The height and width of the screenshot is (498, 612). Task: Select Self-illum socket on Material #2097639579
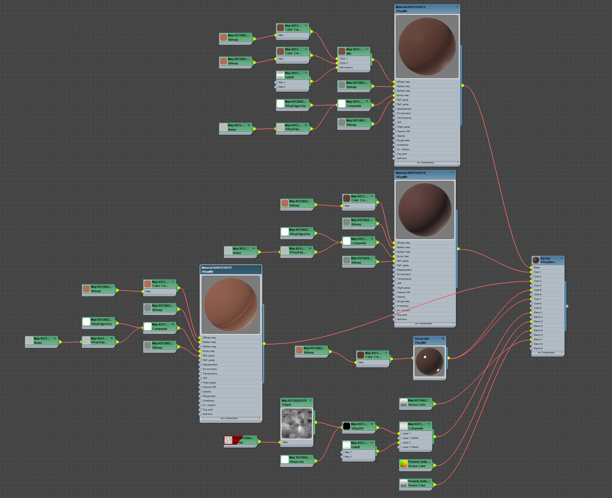200,414
